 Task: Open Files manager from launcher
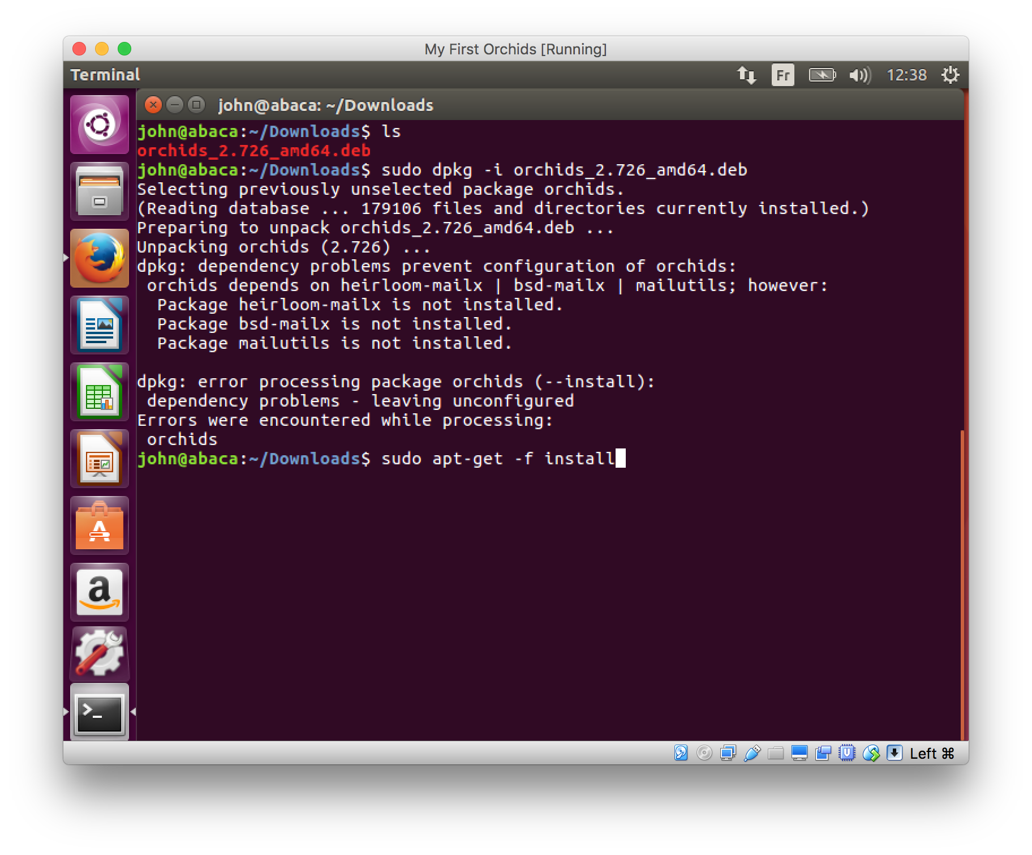coord(99,191)
